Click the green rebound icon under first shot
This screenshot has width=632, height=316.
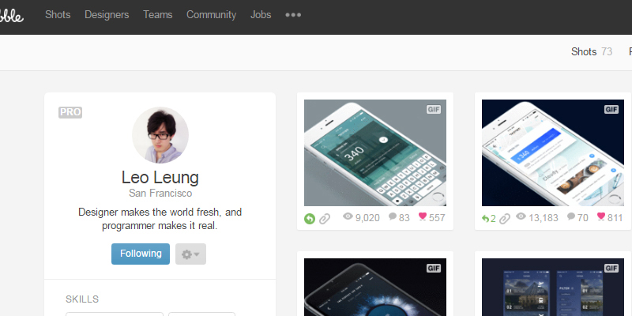click(x=310, y=219)
